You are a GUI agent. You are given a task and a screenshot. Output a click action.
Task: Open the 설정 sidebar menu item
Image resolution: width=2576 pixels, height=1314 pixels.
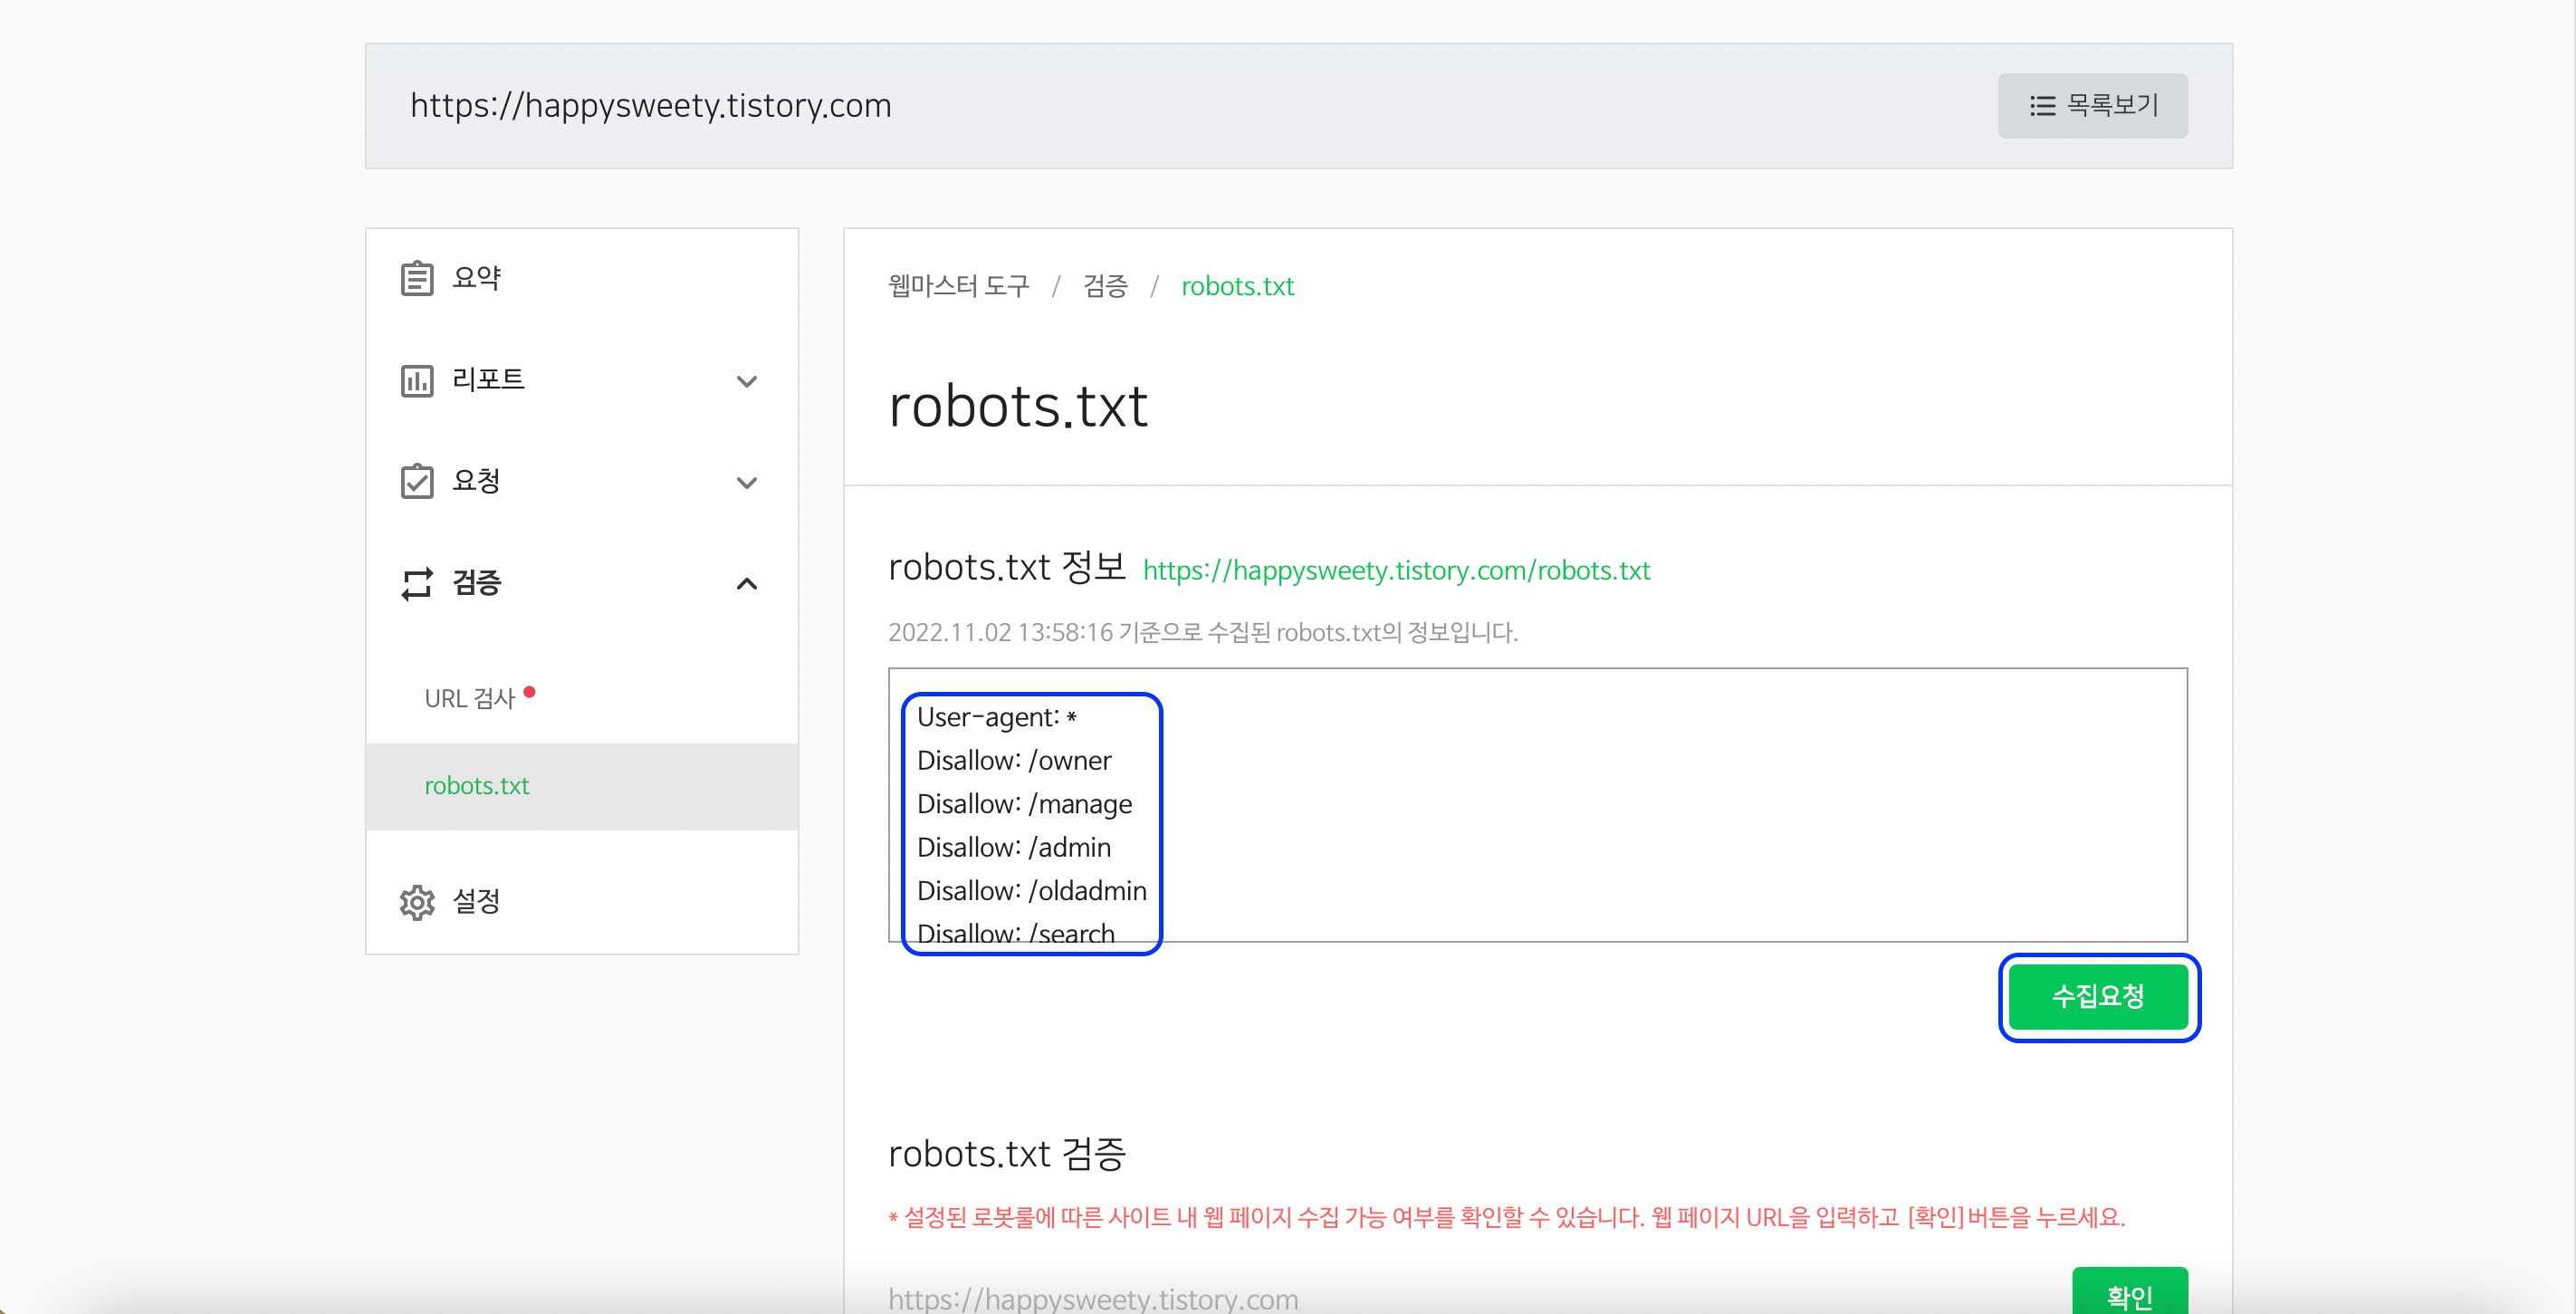coord(582,902)
